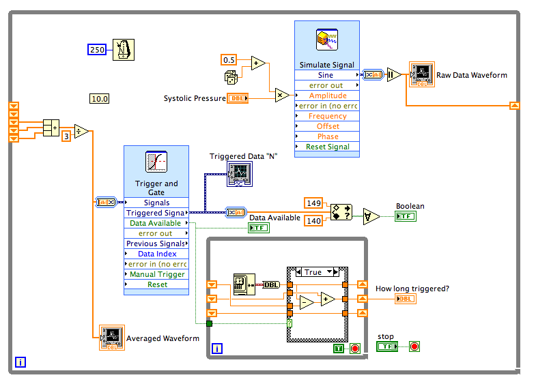Click the multiply node near Systolic Pressure
The image size is (536, 384).
click(x=282, y=95)
